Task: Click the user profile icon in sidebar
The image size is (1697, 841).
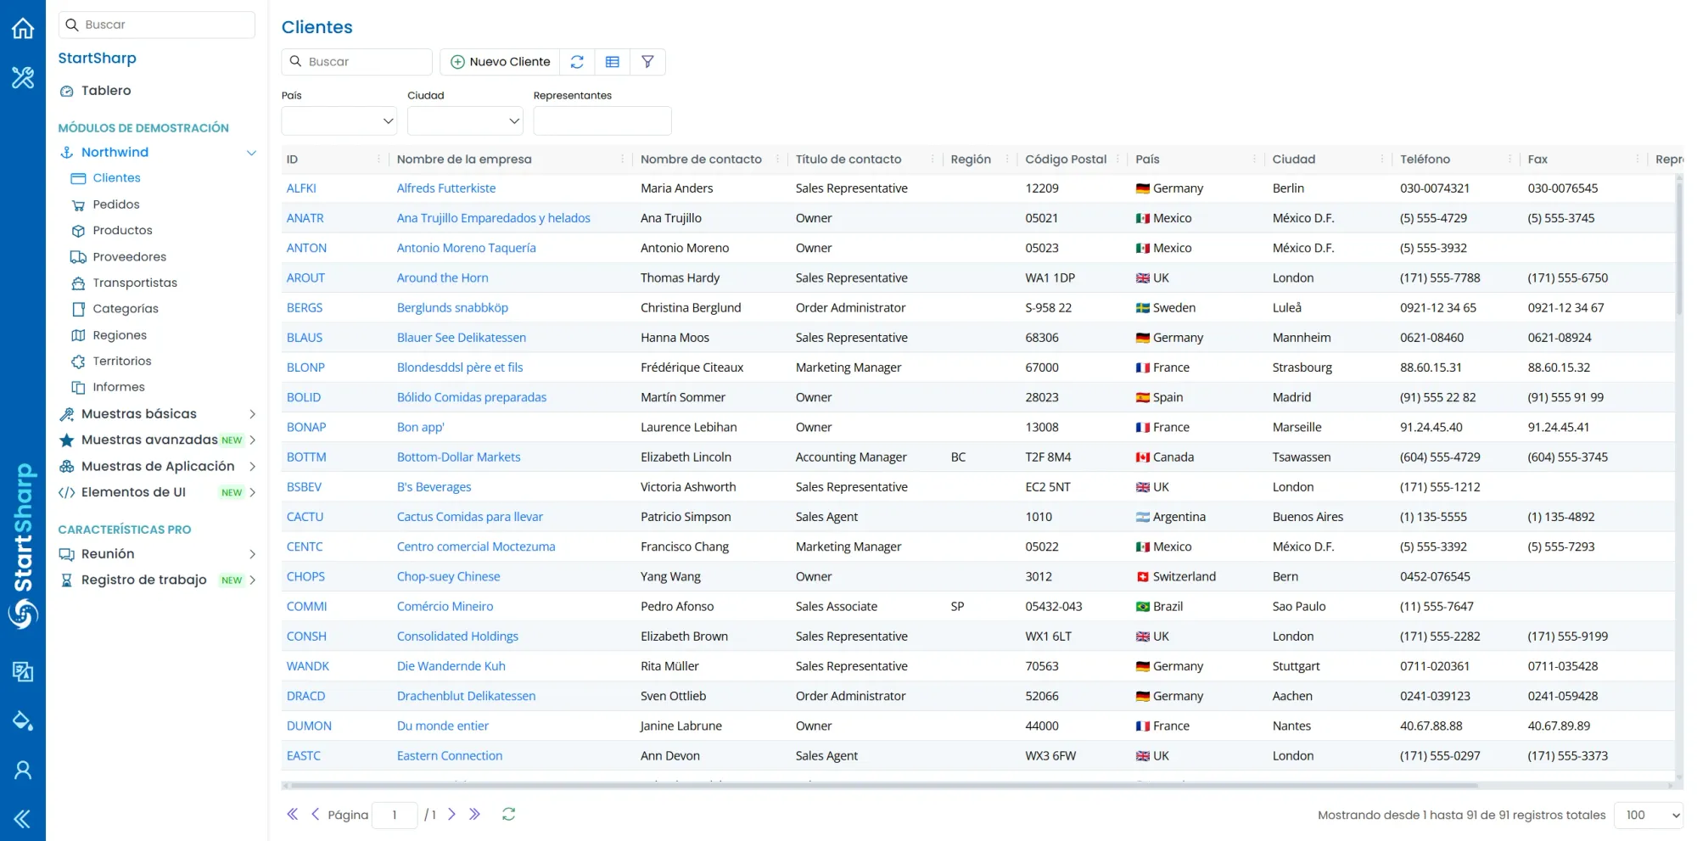Action: [x=23, y=770]
